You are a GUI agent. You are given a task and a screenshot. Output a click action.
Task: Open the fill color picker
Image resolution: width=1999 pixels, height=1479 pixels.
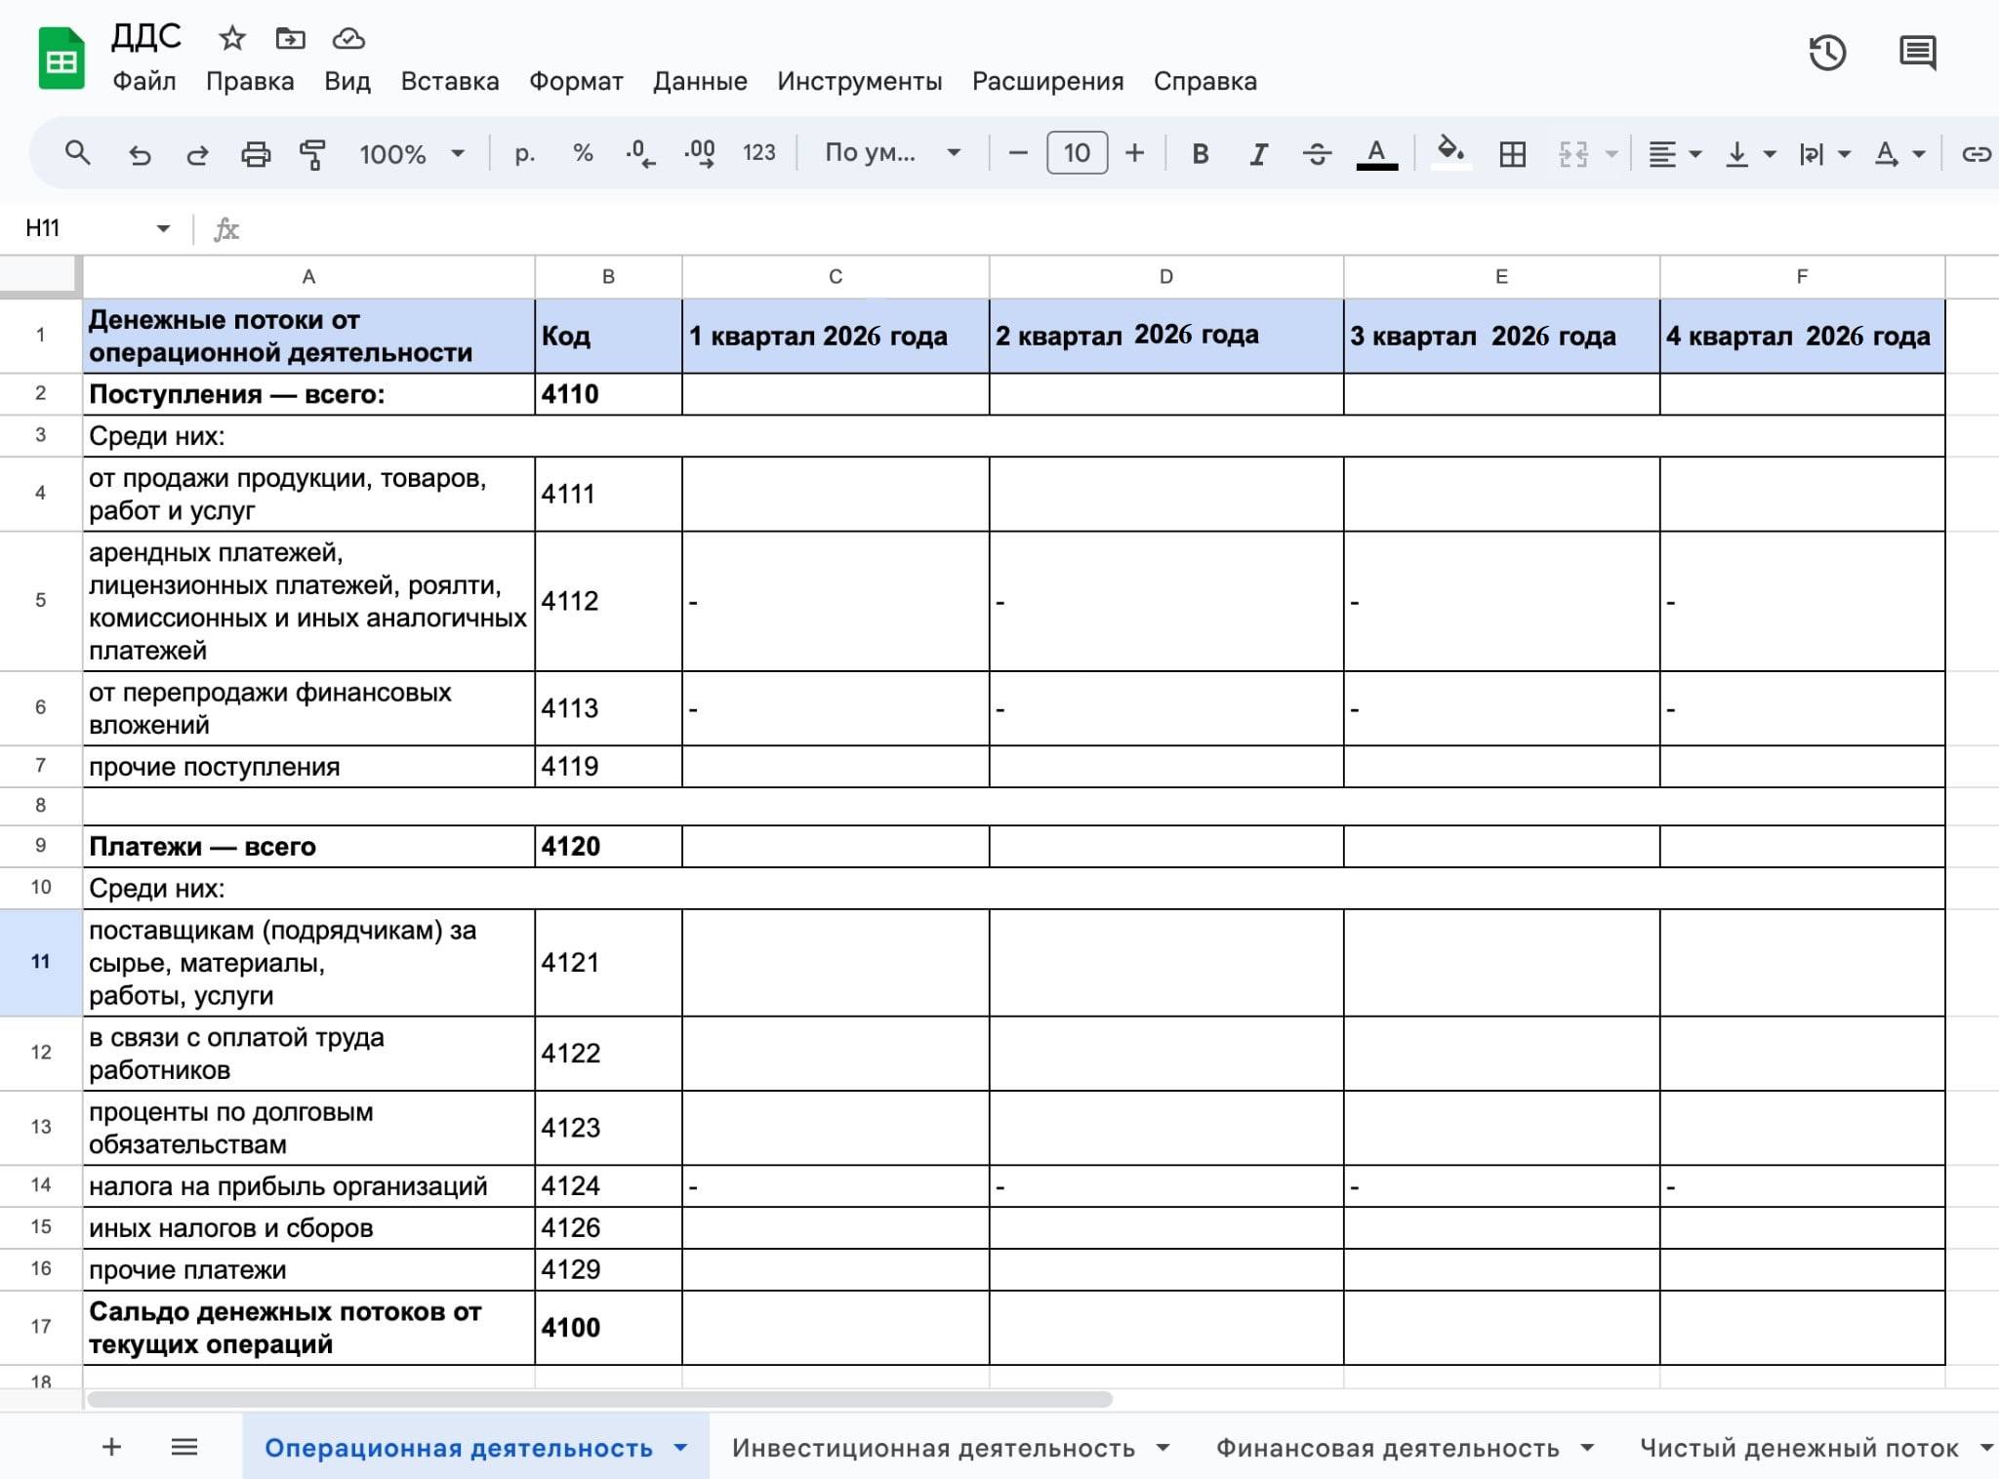coord(1450,153)
